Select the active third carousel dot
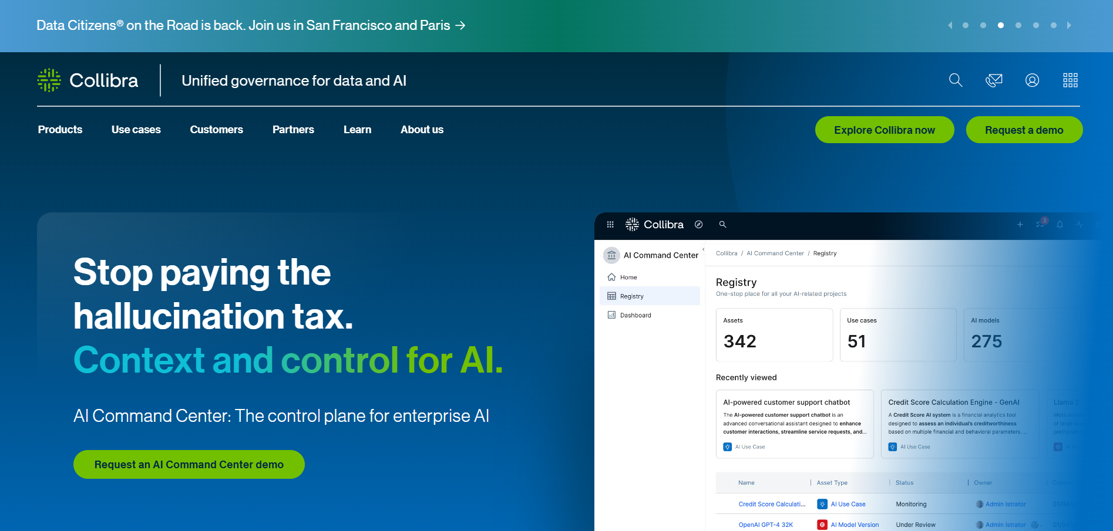The width and height of the screenshot is (1113, 531). (1001, 25)
